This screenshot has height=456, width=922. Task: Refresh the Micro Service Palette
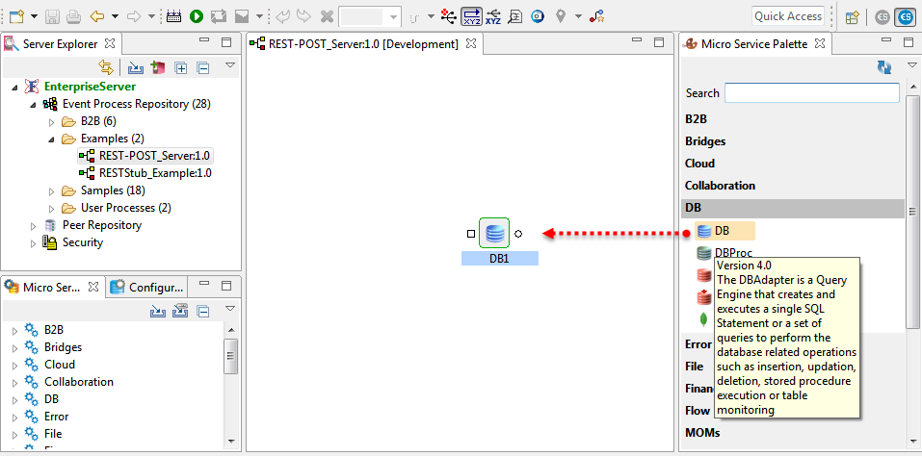click(883, 67)
